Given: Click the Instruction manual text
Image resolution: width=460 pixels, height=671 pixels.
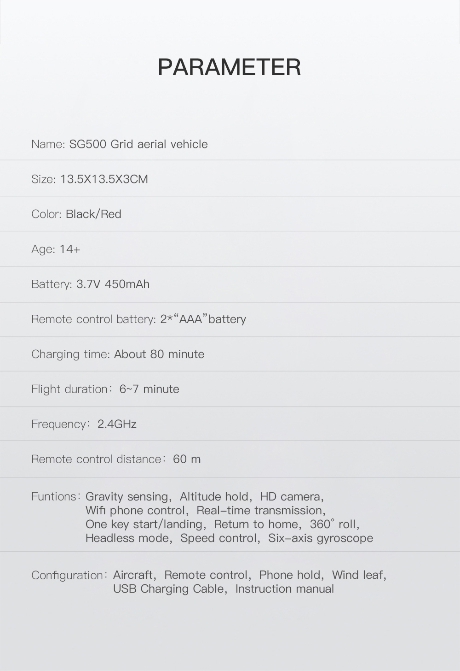Looking at the screenshot, I should (x=285, y=589).
